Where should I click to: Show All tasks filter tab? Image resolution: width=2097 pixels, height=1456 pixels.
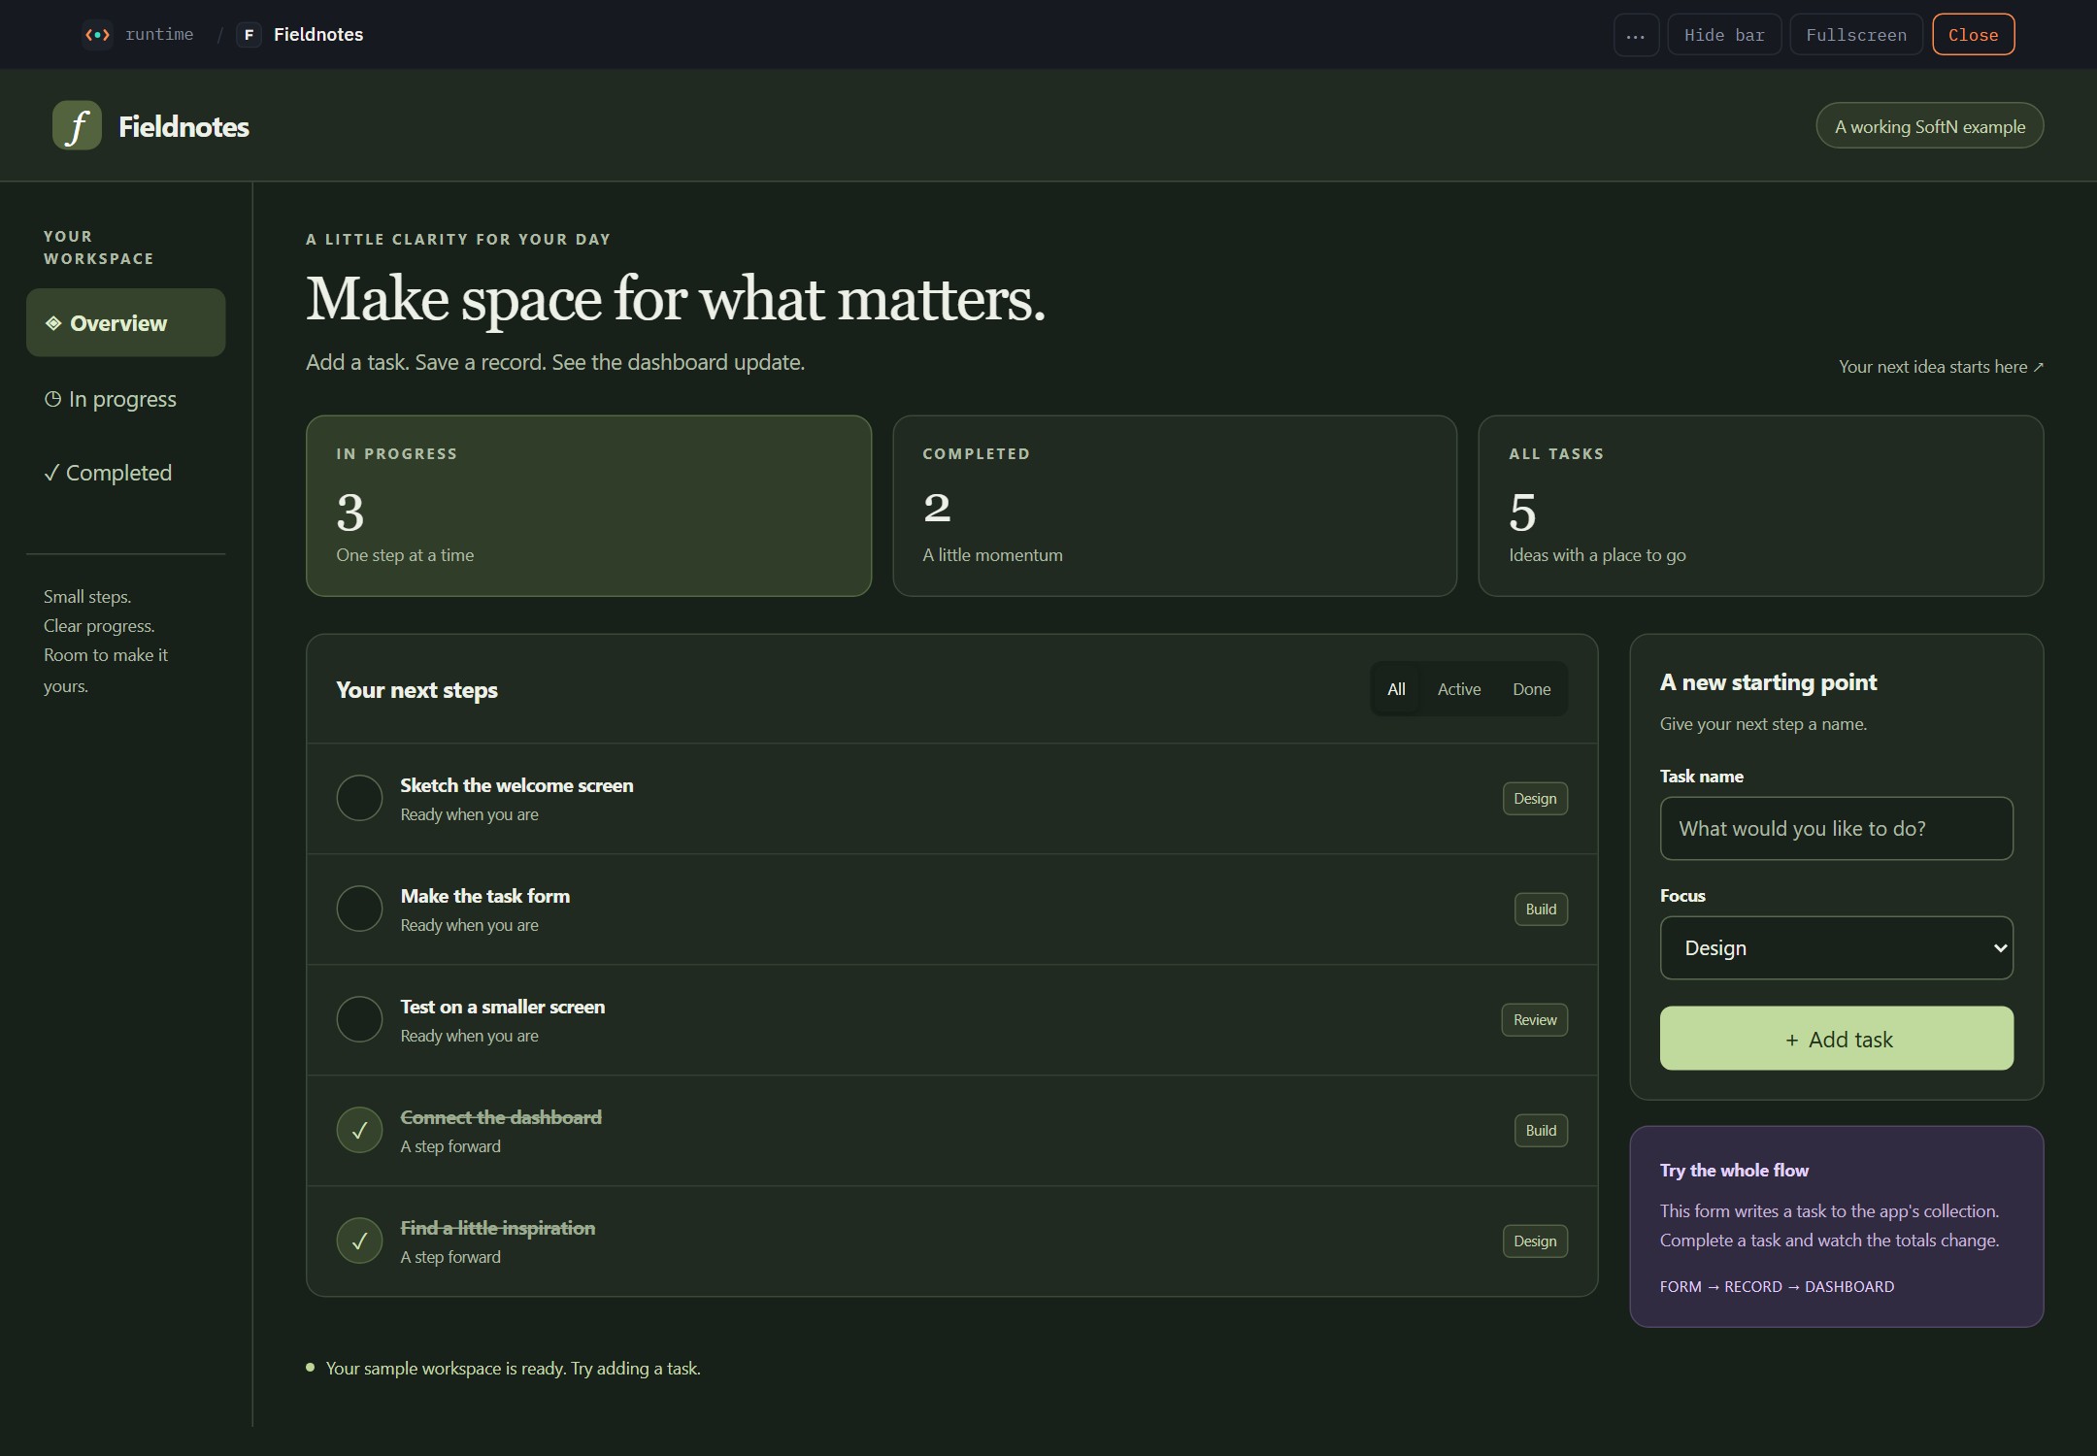pyautogui.click(x=1396, y=689)
